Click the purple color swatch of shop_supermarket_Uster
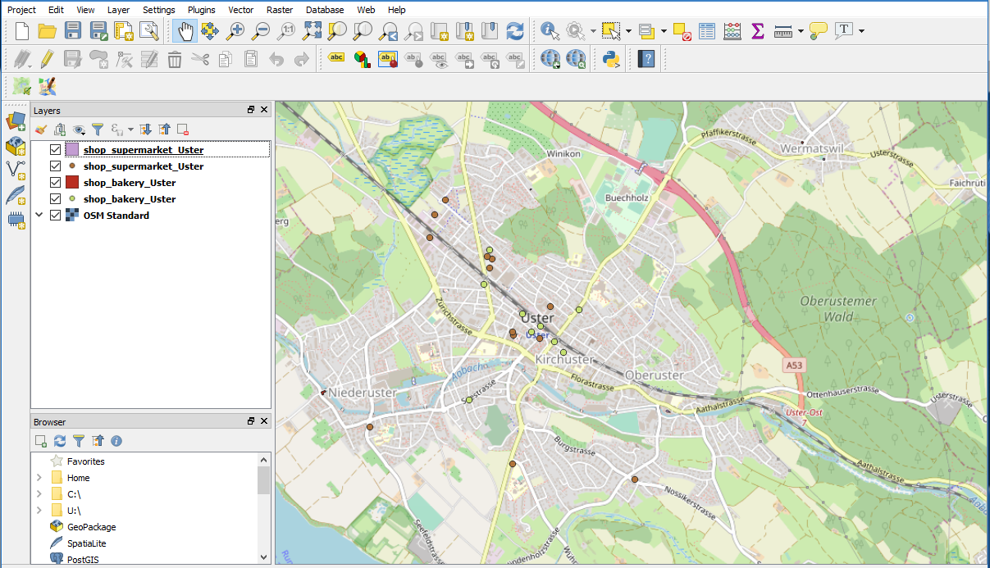Image resolution: width=990 pixels, height=568 pixels. (72, 150)
